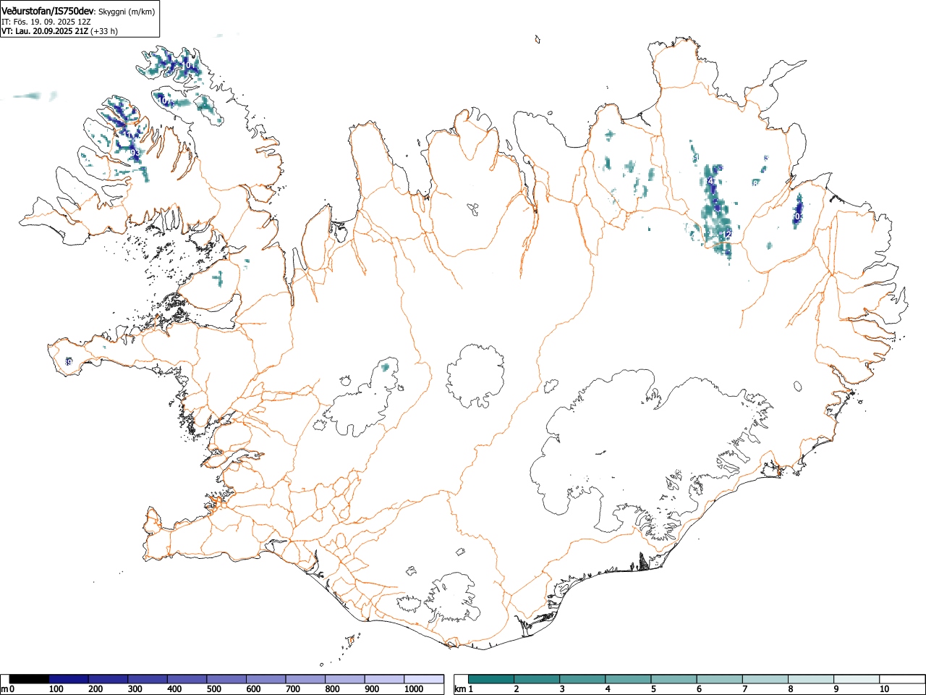Viewport: 926px width, 695px height.
Task: Click the '03' visibility value in the northeast
Action: (x=799, y=217)
